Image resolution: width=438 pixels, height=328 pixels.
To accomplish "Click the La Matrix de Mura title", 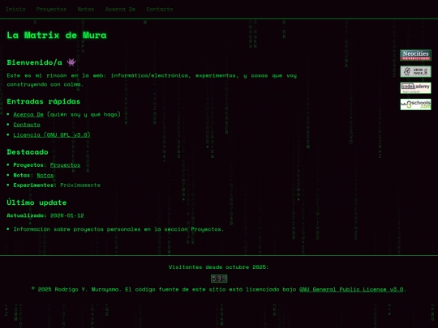I will point(57,35).
